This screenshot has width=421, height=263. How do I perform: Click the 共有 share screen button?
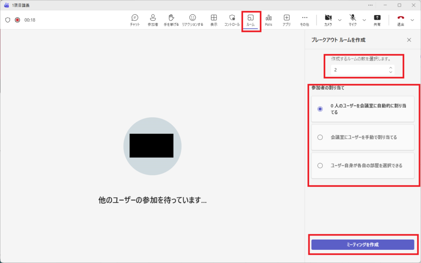tap(377, 20)
